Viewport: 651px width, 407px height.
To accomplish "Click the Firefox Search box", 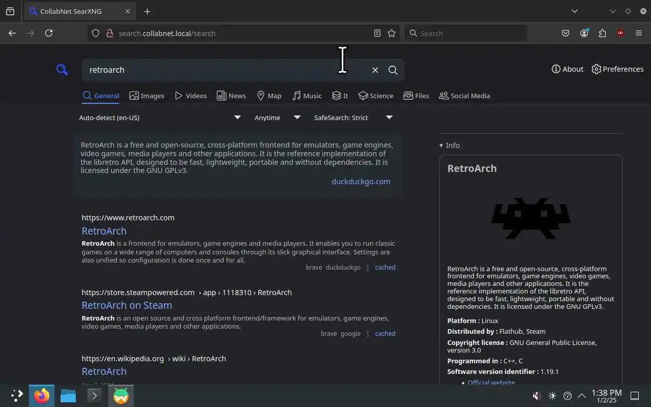I will pos(466,33).
